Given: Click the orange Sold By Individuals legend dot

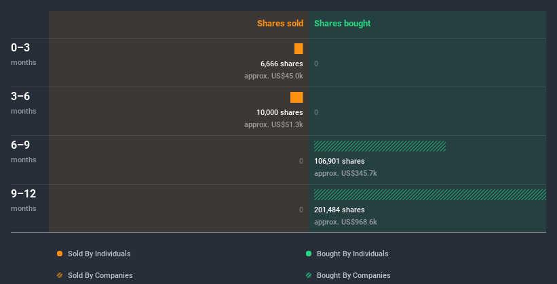Looking at the screenshot, I should 60,254.
